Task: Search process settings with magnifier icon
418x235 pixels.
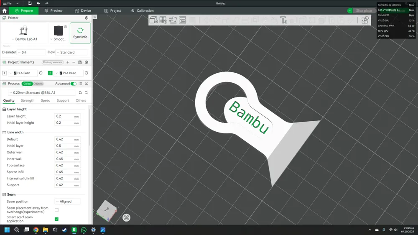Action: point(87,93)
